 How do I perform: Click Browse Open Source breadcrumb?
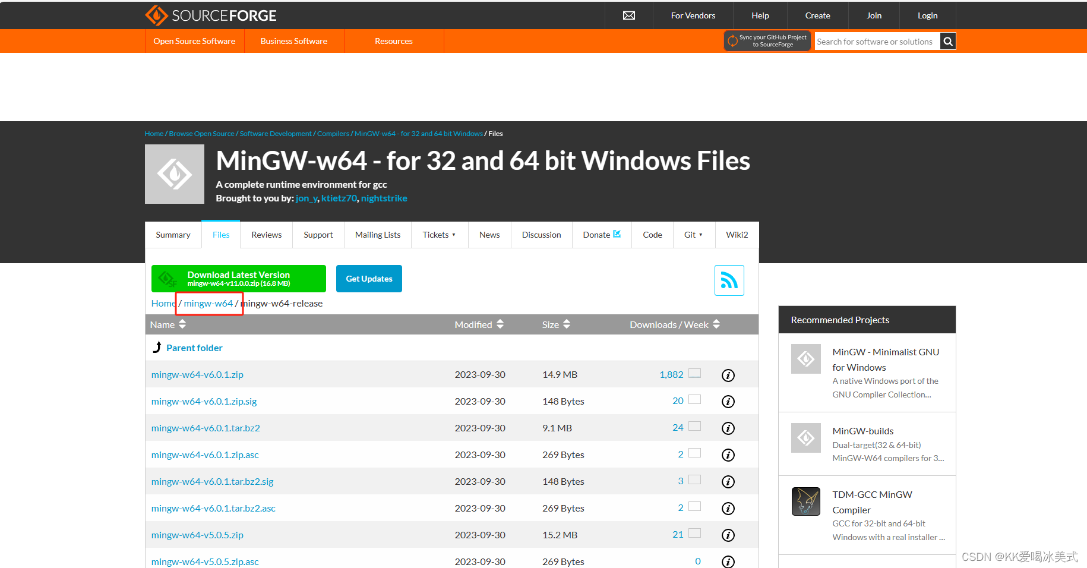point(201,134)
